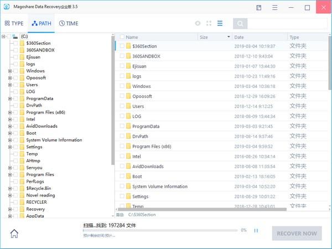Click 360SANDBOX folder icon in file list
The width and height of the screenshot is (332, 249).
point(128,56)
